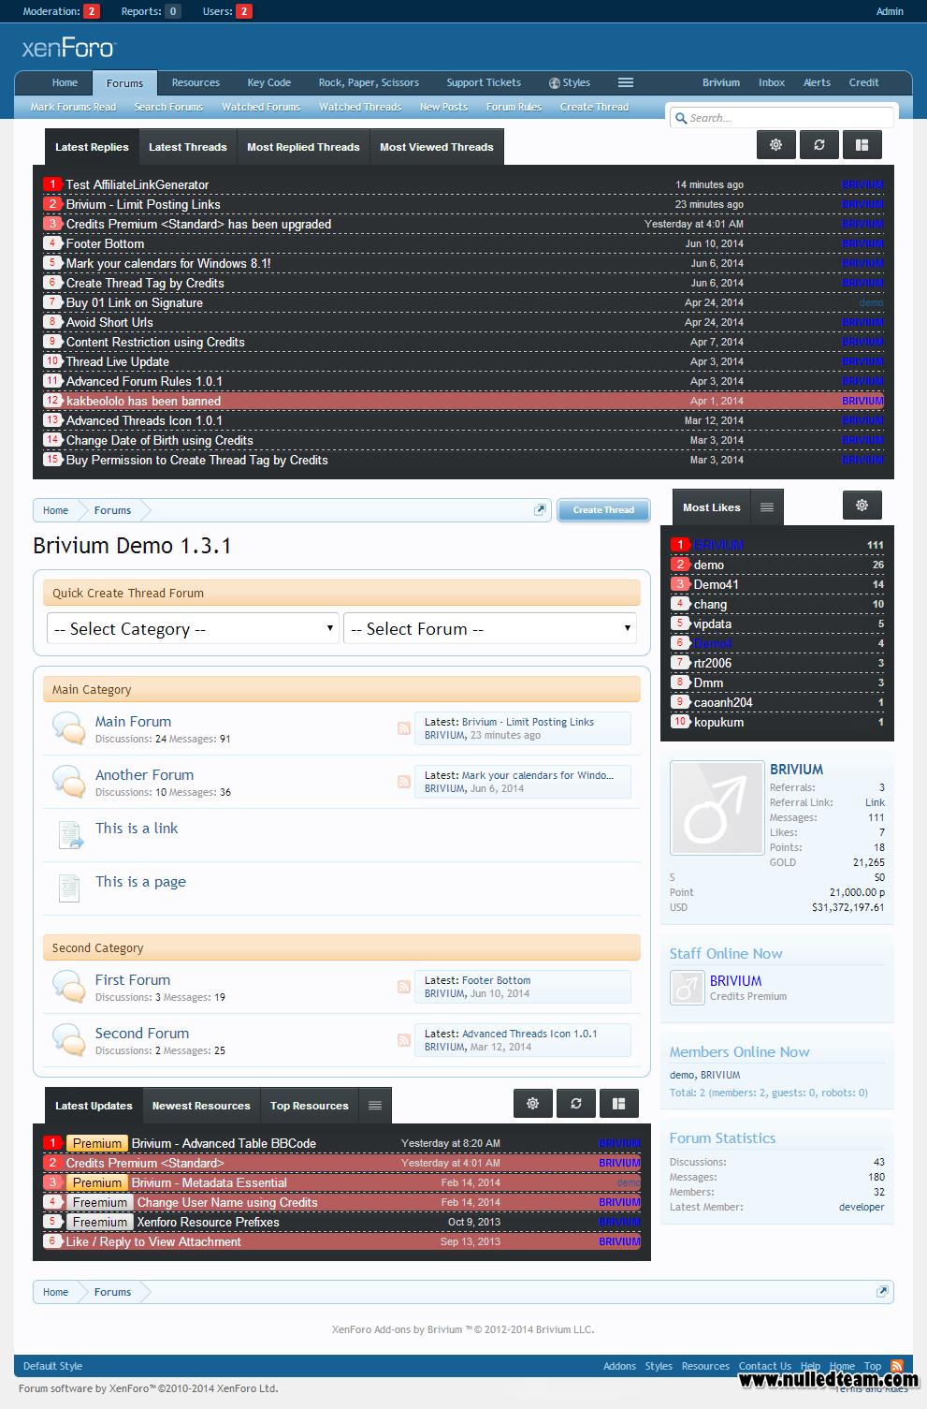Screen dimensions: 927x1409
Task: Click BRIVIUM avatar in Staff Online
Action: (687, 988)
